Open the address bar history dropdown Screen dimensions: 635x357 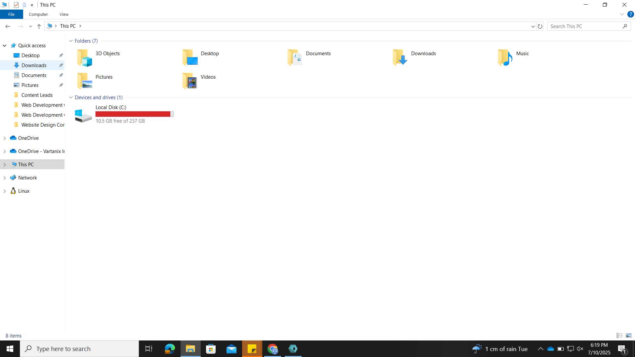click(x=533, y=26)
